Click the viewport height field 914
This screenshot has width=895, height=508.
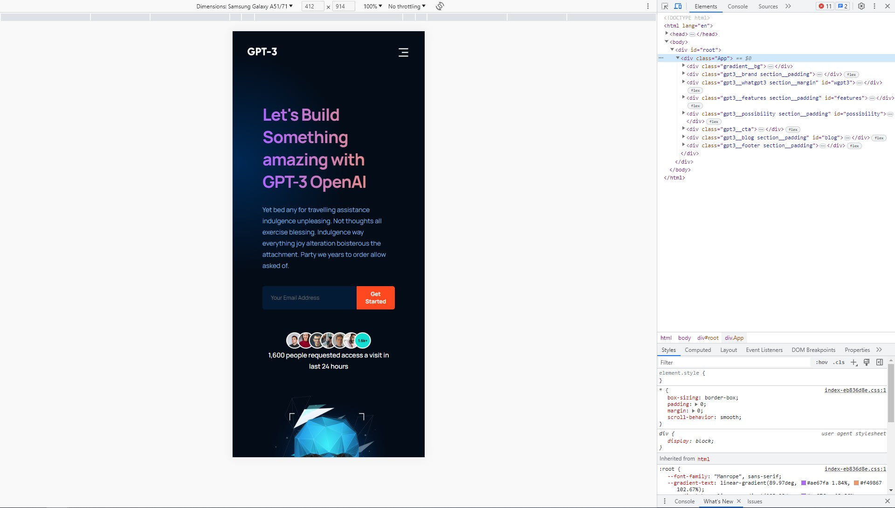[344, 6]
